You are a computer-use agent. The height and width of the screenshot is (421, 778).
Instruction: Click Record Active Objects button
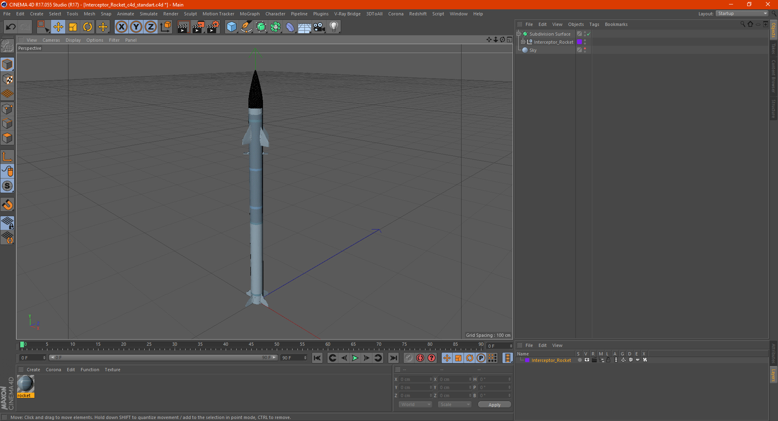coord(409,358)
